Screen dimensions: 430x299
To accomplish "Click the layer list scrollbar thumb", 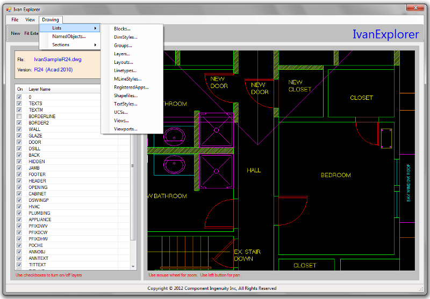I will pos(133,166).
